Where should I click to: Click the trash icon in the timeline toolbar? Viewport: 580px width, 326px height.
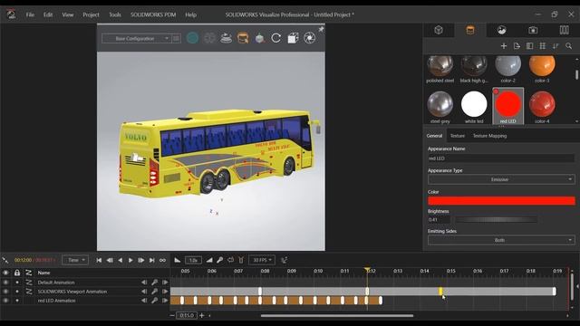(x=241, y=260)
